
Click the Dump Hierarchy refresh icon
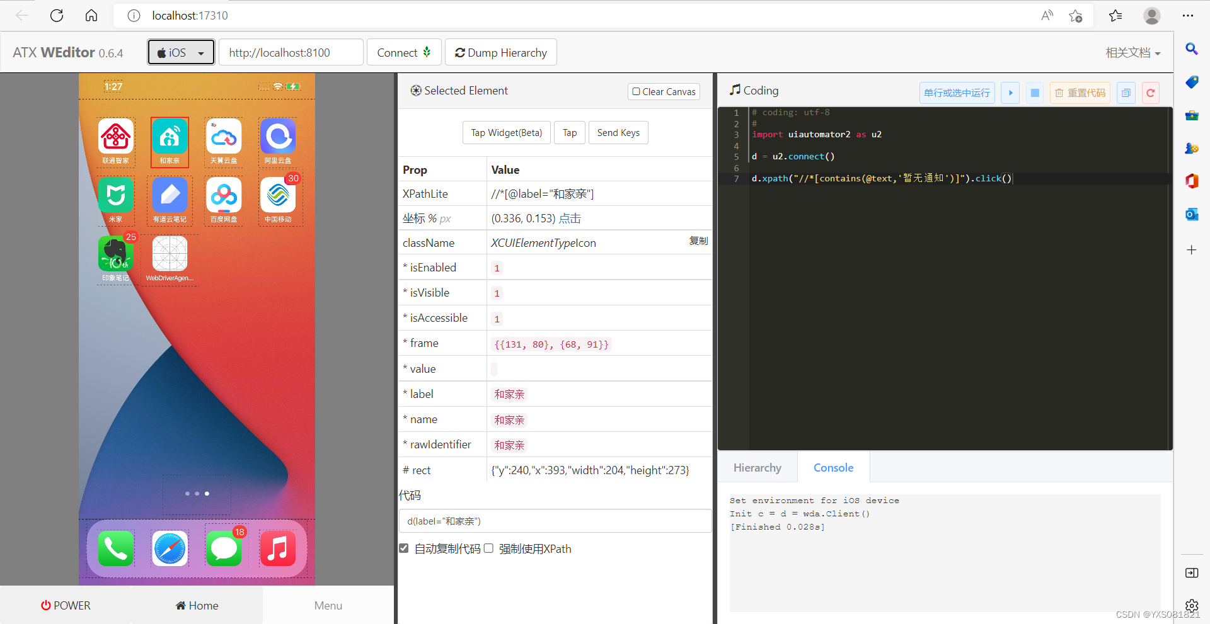(461, 52)
